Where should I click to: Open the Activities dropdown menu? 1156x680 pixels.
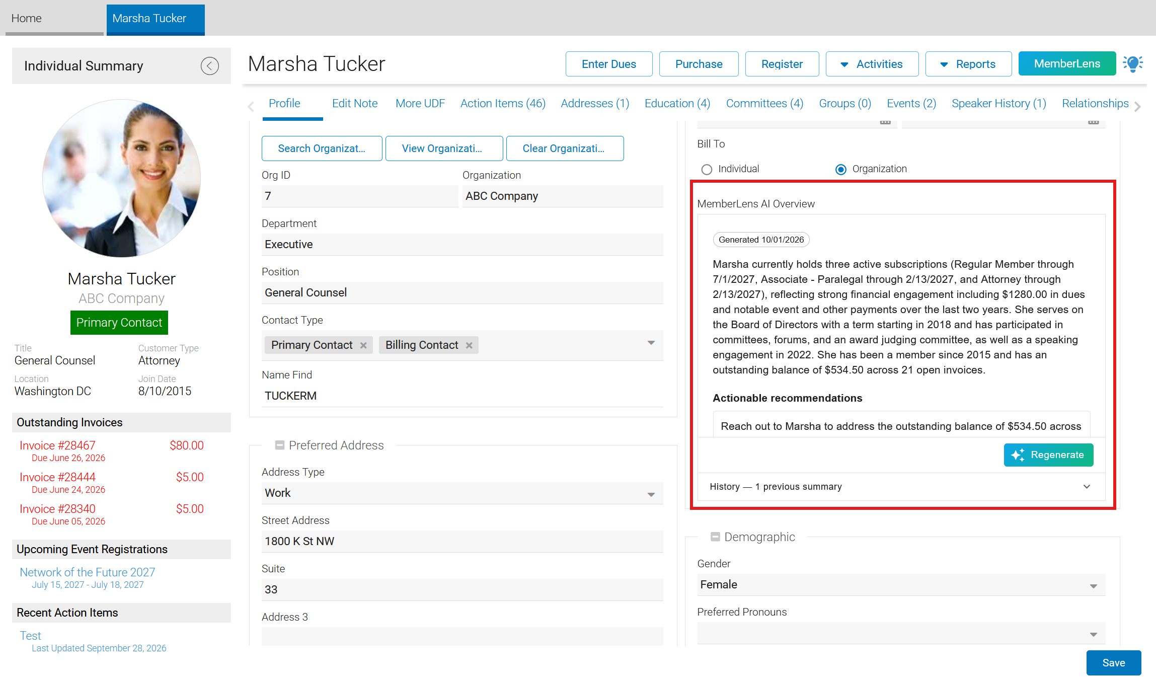[872, 64]
